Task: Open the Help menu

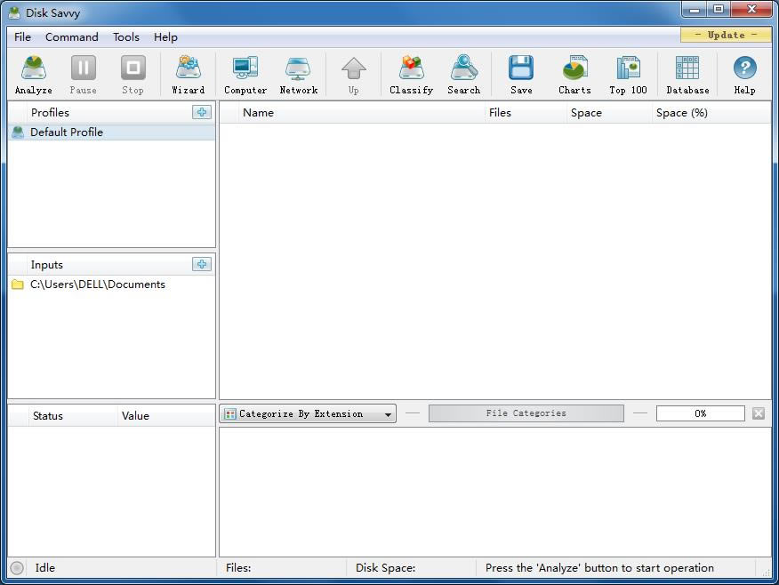Action: (x=165, y=37)
